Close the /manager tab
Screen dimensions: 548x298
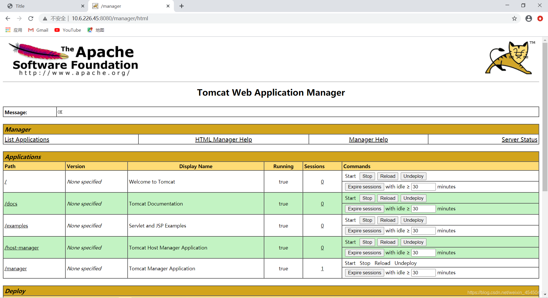[168, 6]
